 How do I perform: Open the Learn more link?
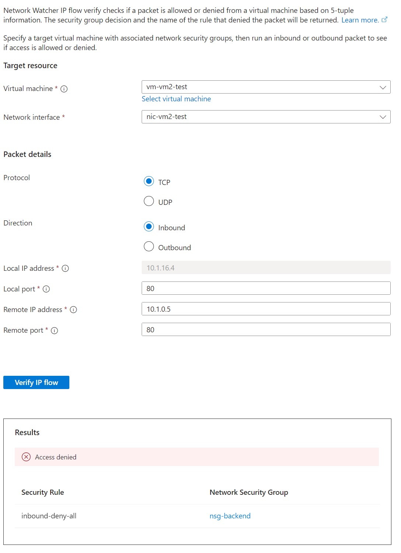coord(360,20)
